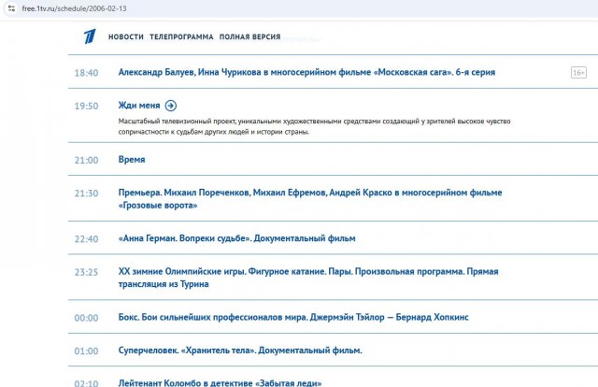This screenshot has height=387, width=598.
Task: Open the Новости menu item
Action: (126, 37)
